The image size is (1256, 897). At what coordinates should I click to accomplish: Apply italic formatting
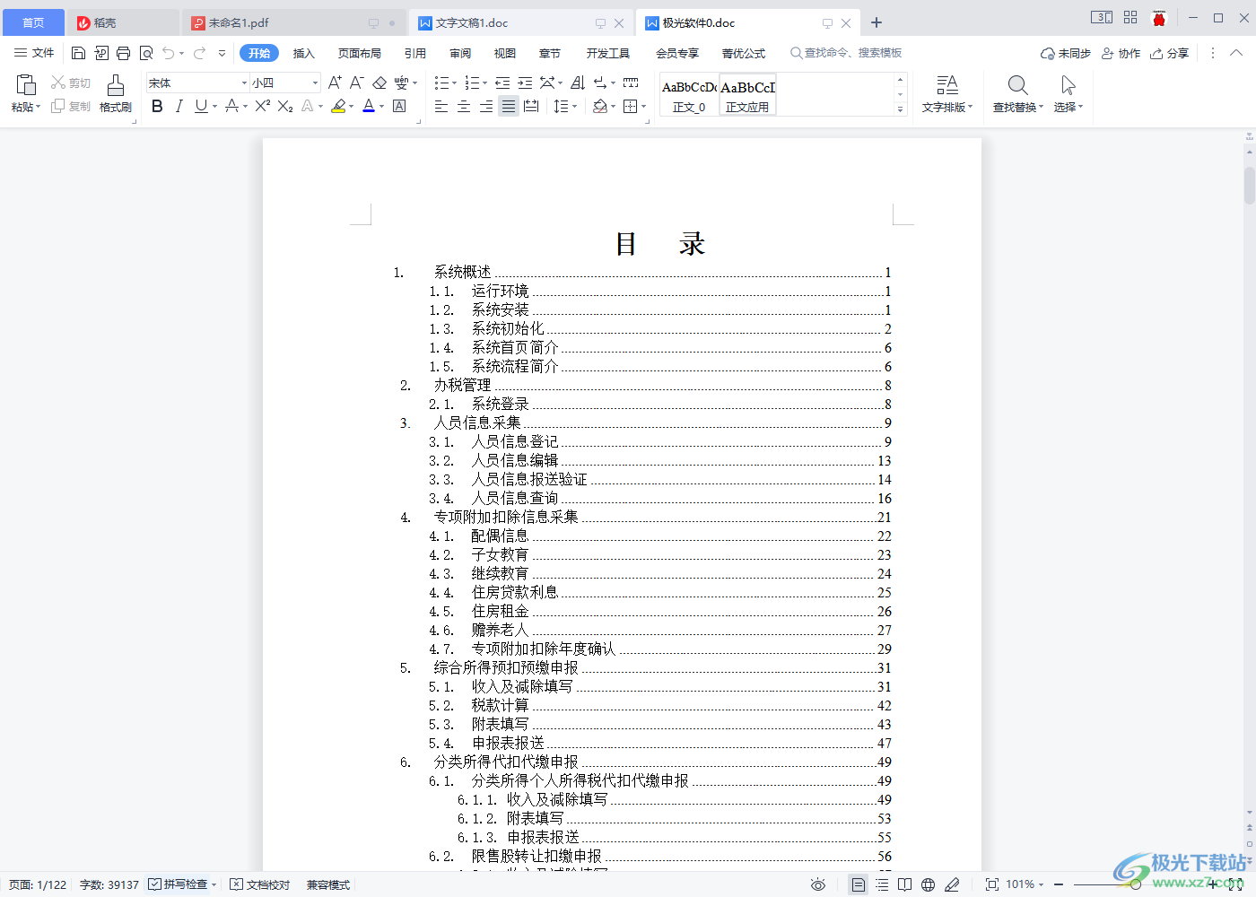click(x=179, y=106)
